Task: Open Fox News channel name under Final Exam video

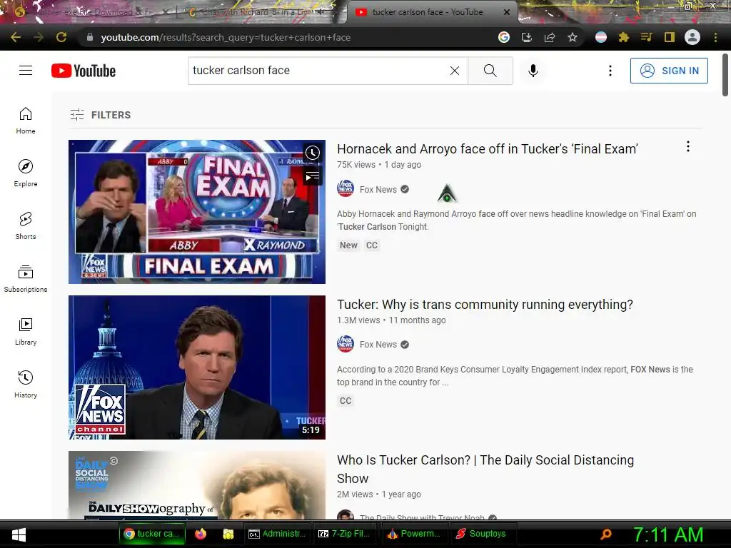Action: point(378,189)
